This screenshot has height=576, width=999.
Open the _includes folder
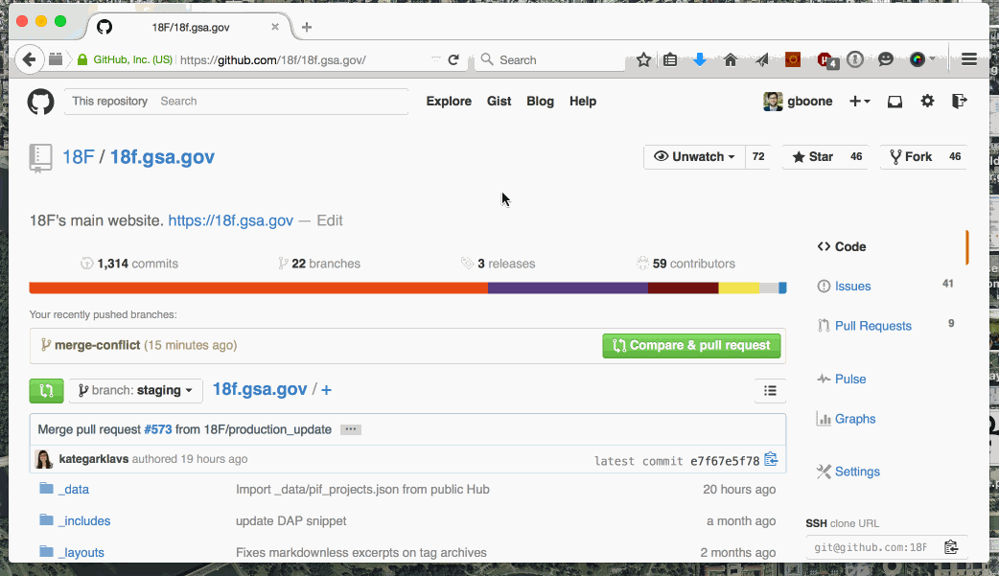click(x=86, y=521)
